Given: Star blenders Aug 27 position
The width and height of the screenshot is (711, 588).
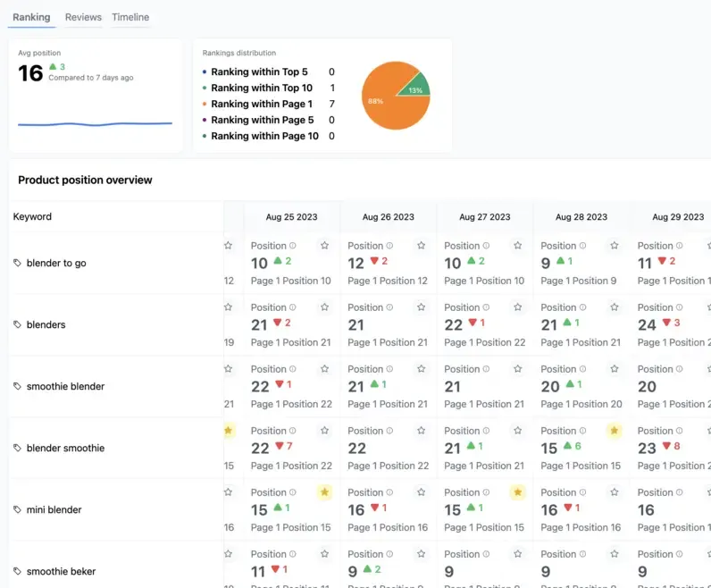Looking at the screenshot, I should (518, 307).
